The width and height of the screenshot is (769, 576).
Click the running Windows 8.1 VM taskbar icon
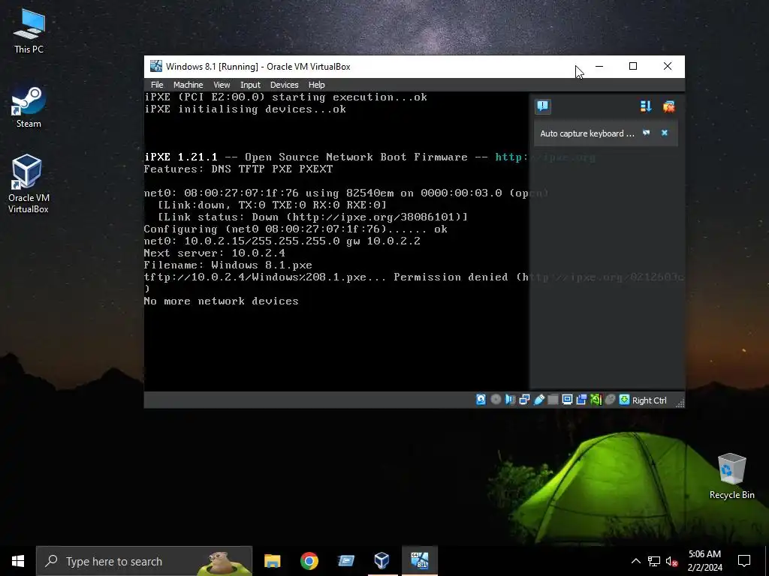[419, 561]
